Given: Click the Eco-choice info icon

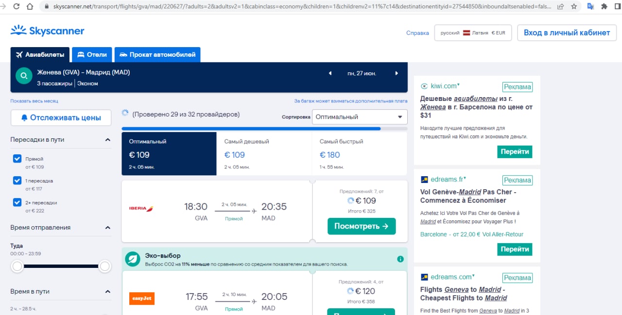Looking at the screenshot, I should (400, 259).
